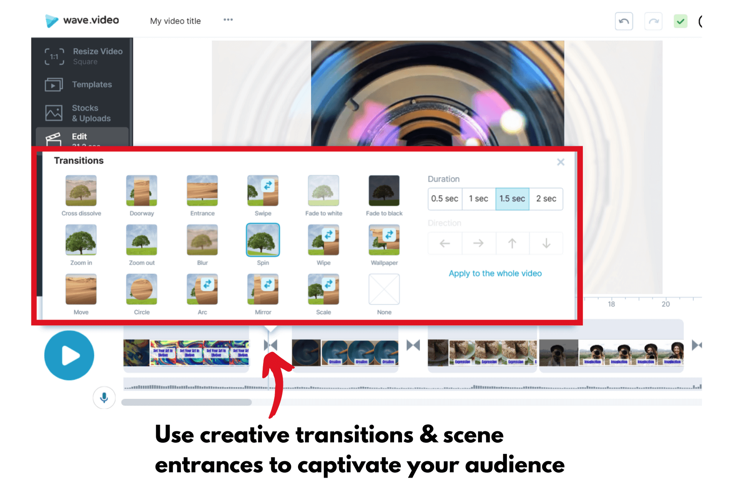This screenshot has width=735, height=480.
Task: Open the Edit section in the sidebar
Action: point(79,136)
